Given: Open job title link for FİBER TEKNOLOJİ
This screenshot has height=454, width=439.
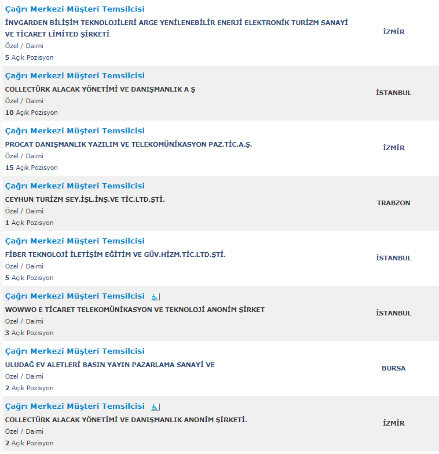Looking at the screenshot, I should pyautogui.click(x=75, y=241).
